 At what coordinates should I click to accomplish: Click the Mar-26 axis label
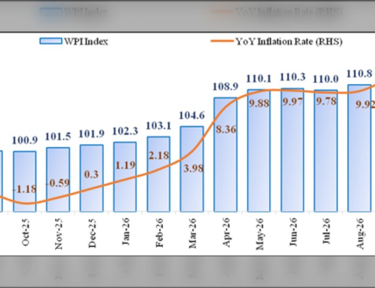pyautogui.click(x=192, y=233)
